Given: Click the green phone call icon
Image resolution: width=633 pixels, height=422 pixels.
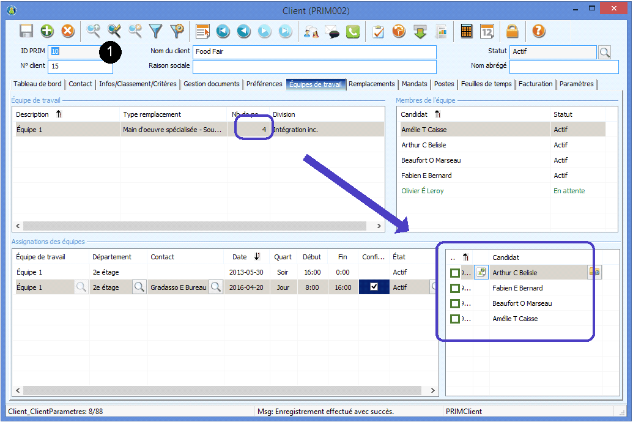Looking at the screenshot, I should pyautogui.click(x=353, y=31).
